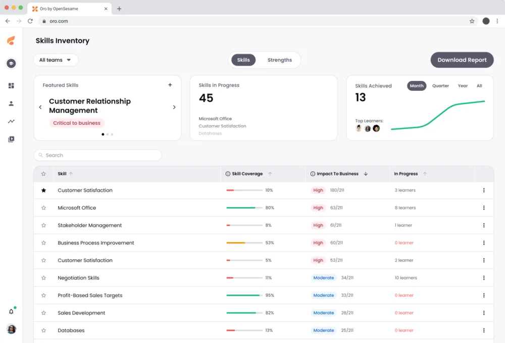Add a featured skill with plus button

click(x=170, y=85)
